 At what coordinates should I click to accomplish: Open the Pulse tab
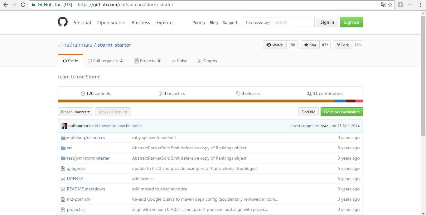(179, 61)
